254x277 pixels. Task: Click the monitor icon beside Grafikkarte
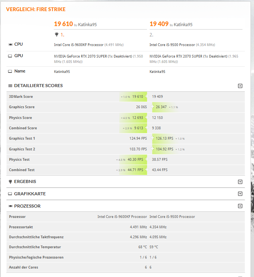pyautogui.click(x=10, y=194)
